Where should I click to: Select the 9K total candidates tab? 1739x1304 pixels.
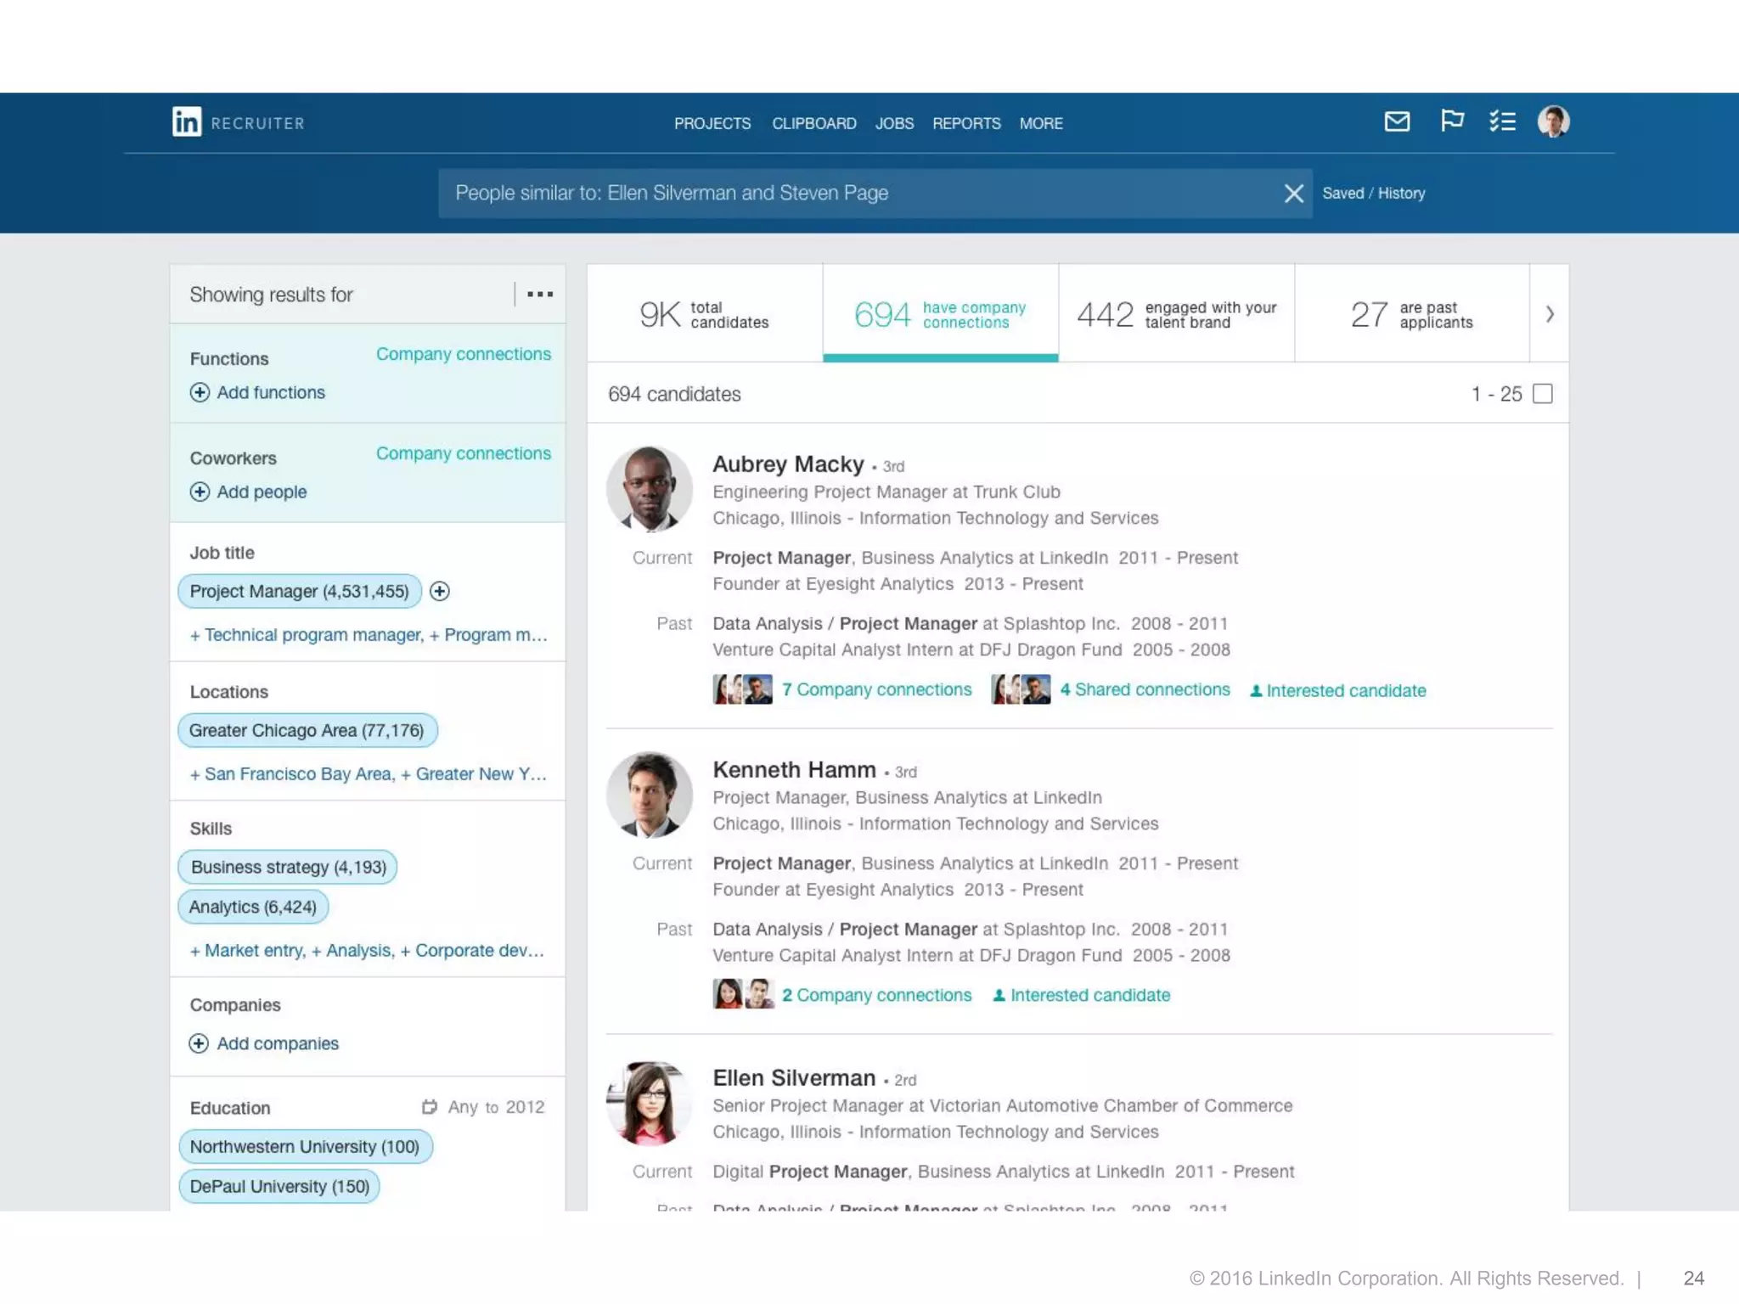705,313
